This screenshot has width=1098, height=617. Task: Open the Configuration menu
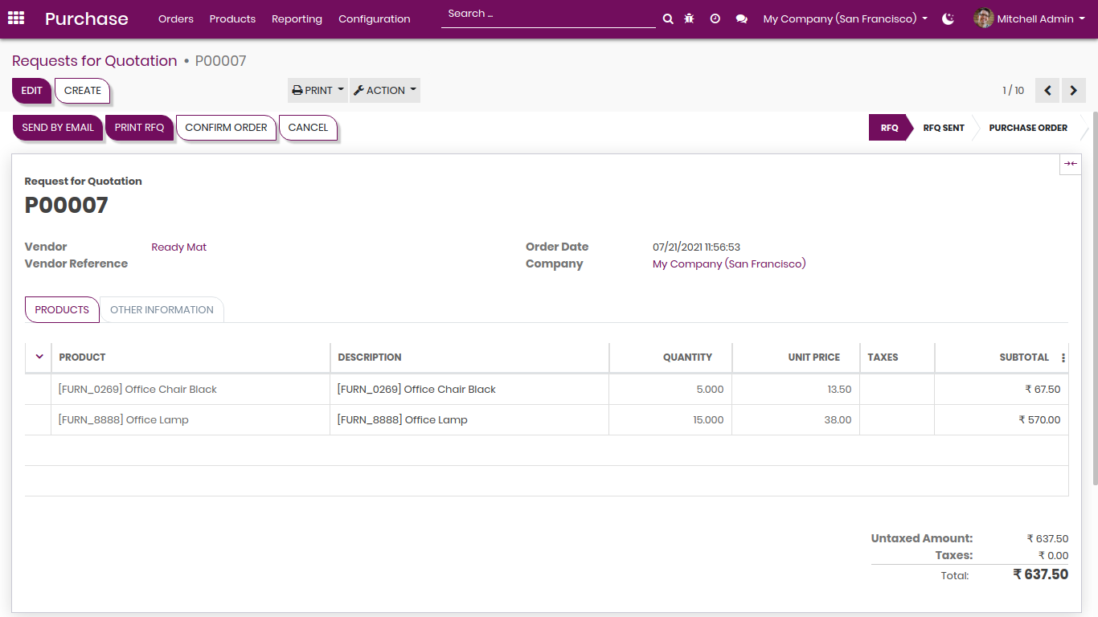pos(375,18)
